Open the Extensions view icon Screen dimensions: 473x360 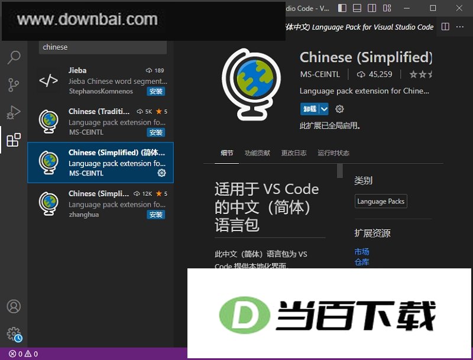(x=14, y=140)
